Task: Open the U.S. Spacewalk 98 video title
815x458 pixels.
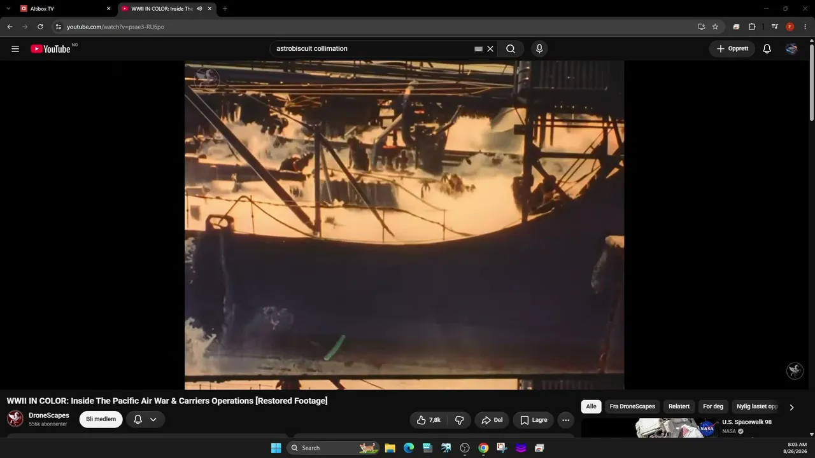Action: 747,422
